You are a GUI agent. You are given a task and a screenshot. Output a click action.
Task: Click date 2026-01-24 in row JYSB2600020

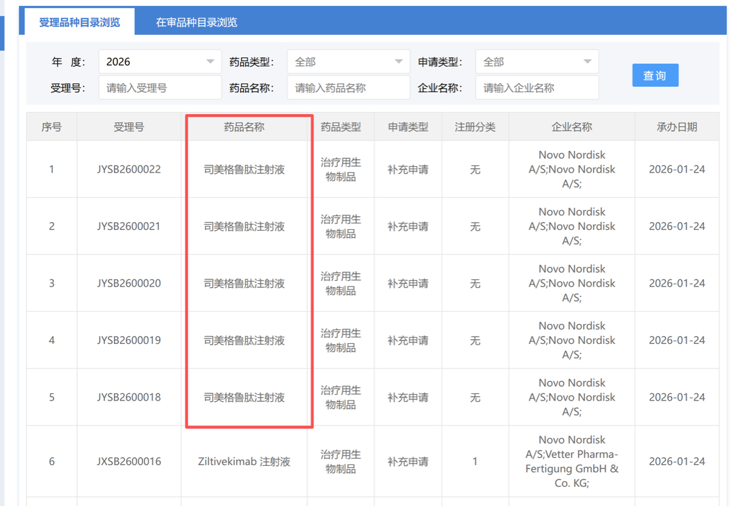click(677, 283)
